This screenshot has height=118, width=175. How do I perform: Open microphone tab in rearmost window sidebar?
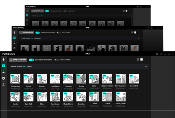pyautogui.click(x=27, y=11)
